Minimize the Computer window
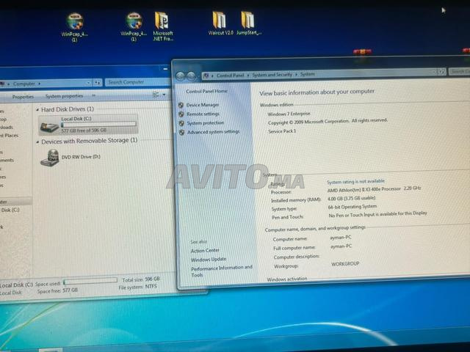This screenshot has width=470, height=352. (165, 69)
